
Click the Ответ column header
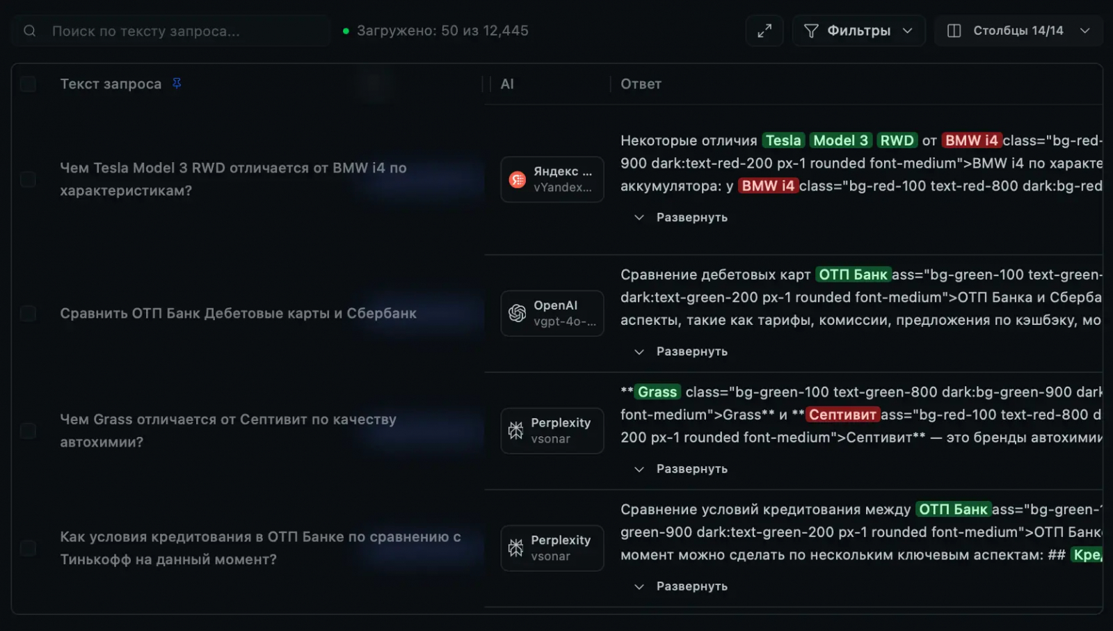[641, 84]
